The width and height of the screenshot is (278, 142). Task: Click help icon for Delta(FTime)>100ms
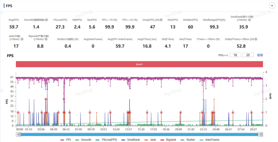256,39
